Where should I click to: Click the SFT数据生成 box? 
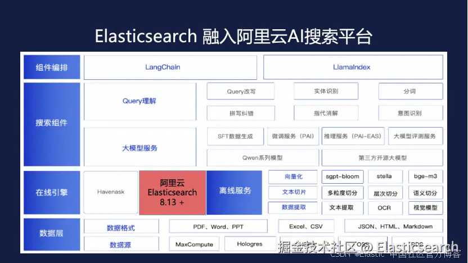pyautogui.click(x=236, y=136)
